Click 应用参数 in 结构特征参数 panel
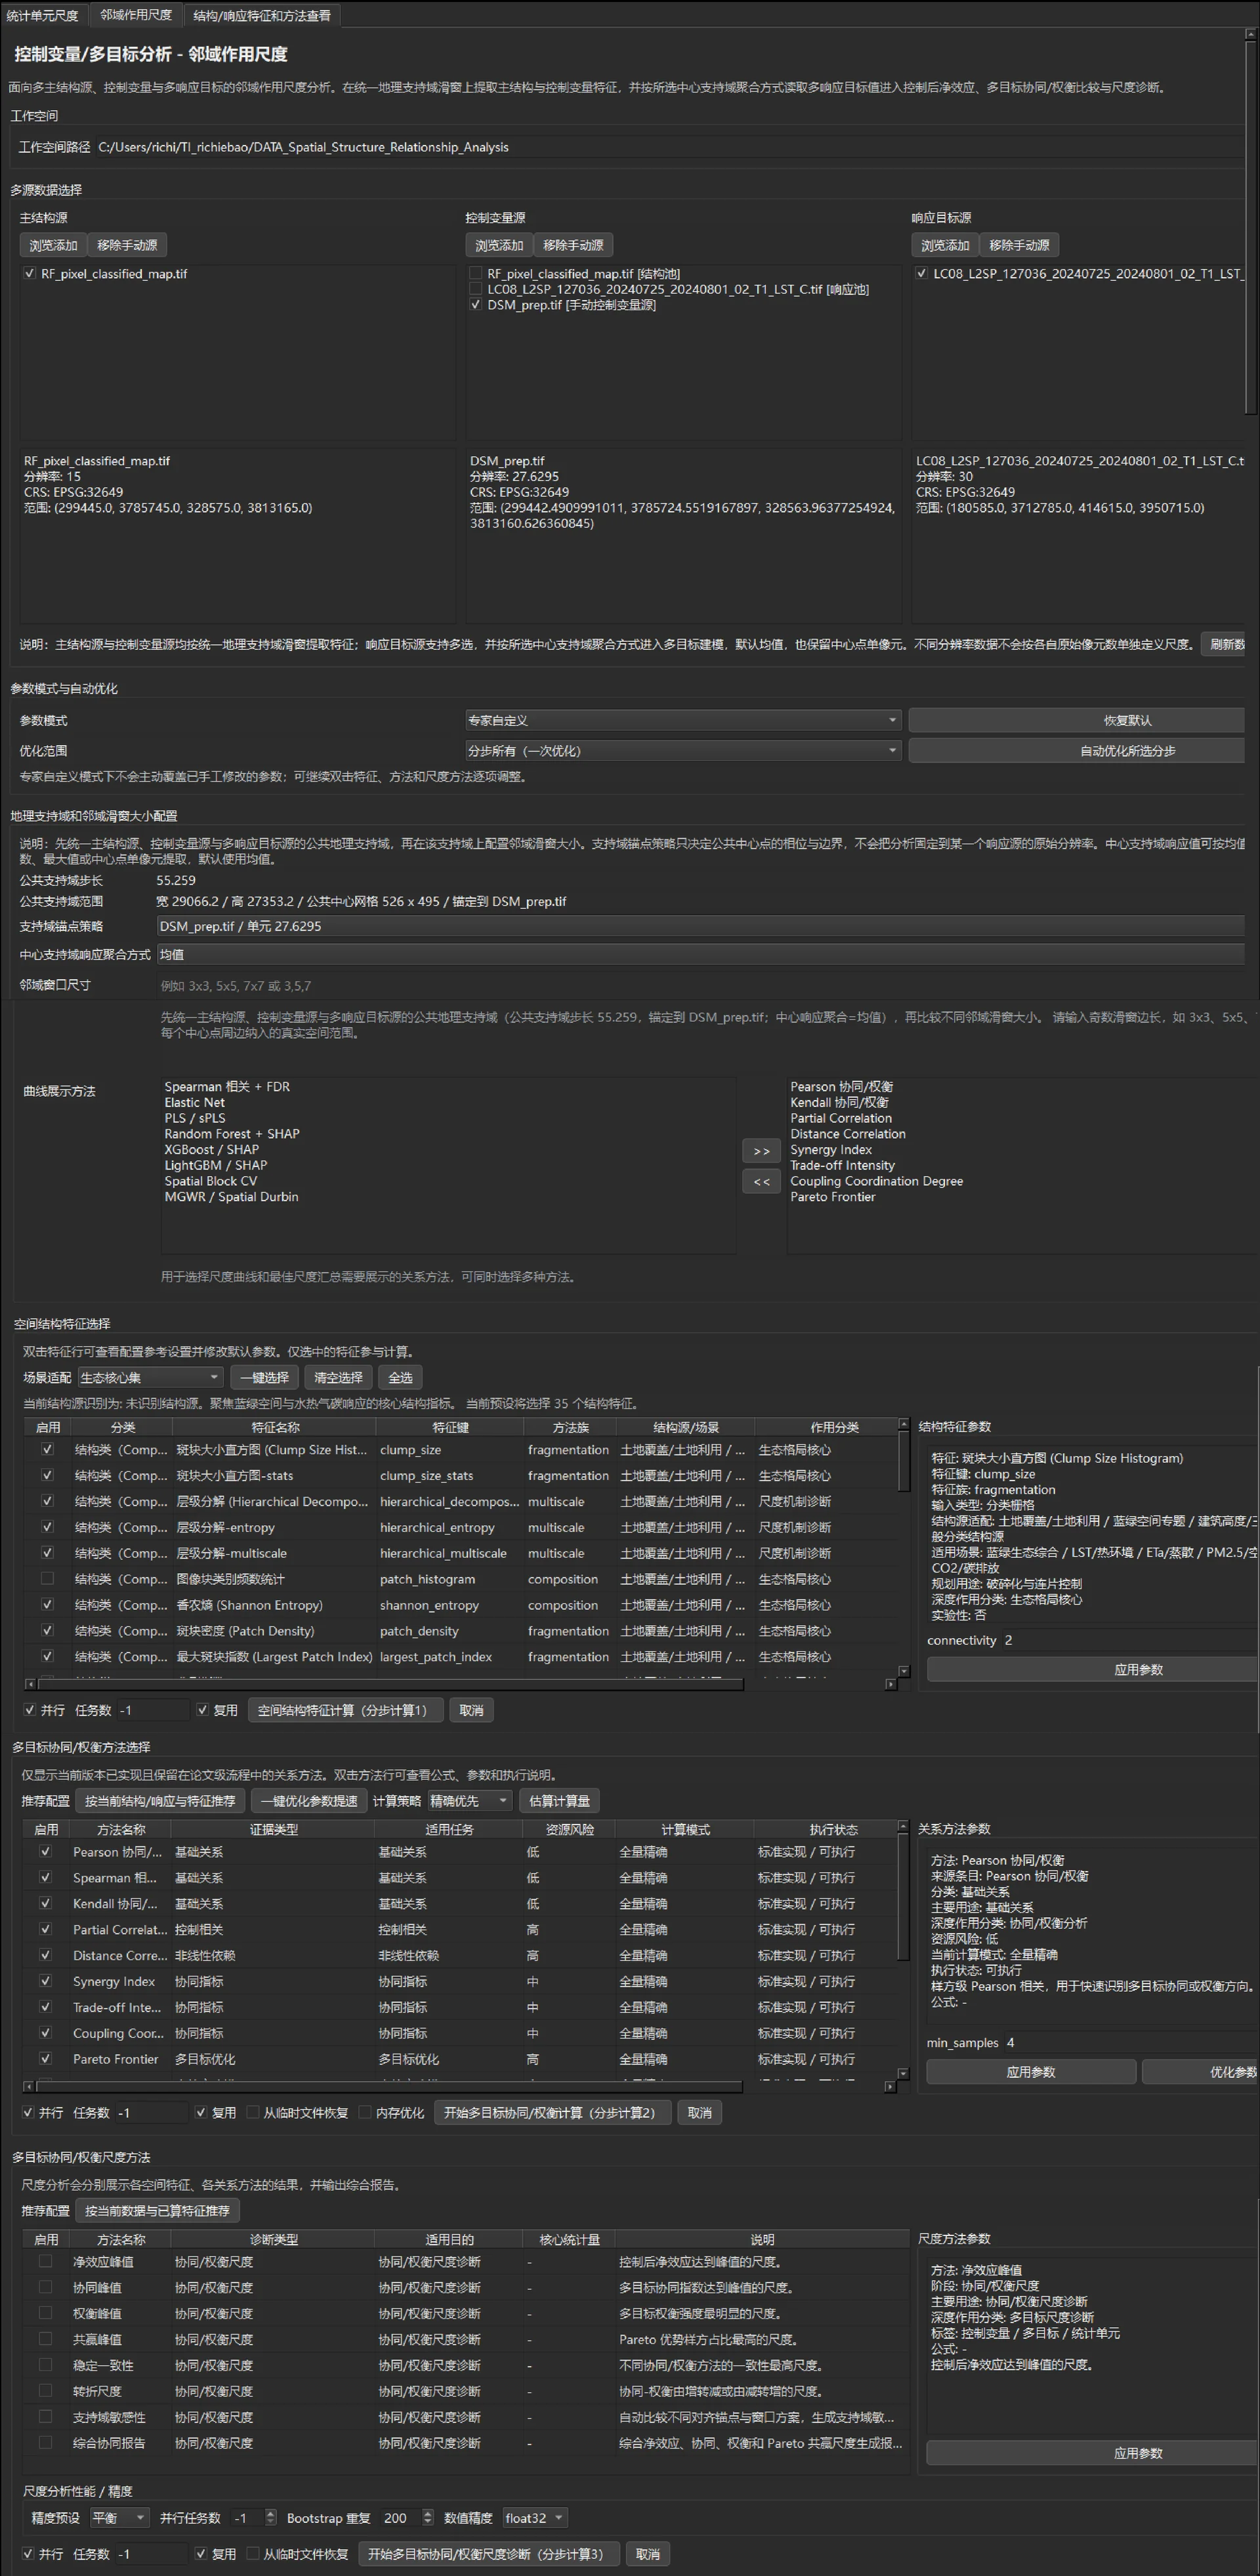The width and height of the screenshot is (1260, 2576). pyautogui.click(x=1092, y=1669)
